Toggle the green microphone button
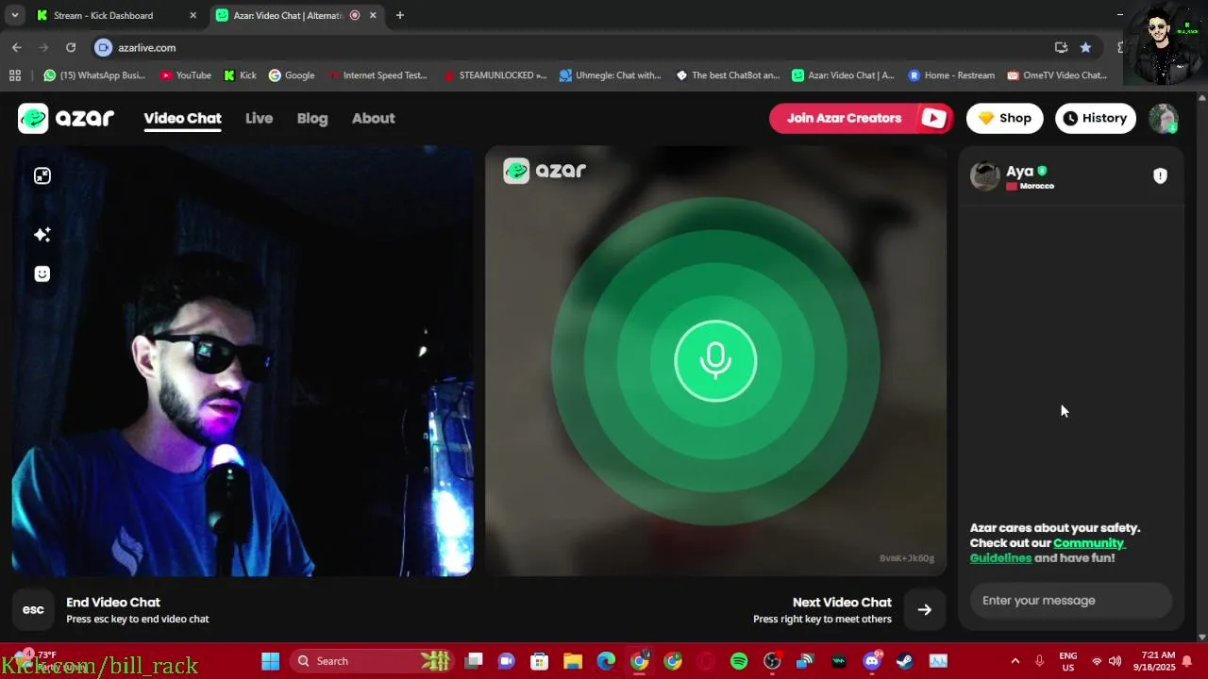 tap(715, 360)
